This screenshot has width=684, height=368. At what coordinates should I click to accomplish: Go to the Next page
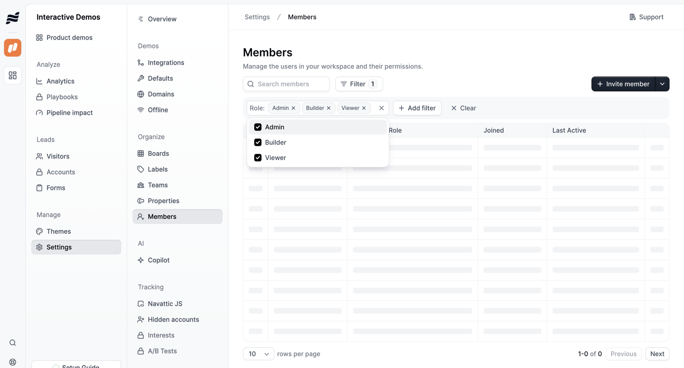point(657,354)
